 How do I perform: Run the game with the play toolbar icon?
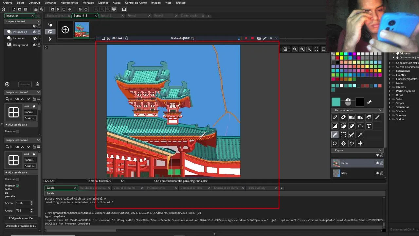point(58,9)
